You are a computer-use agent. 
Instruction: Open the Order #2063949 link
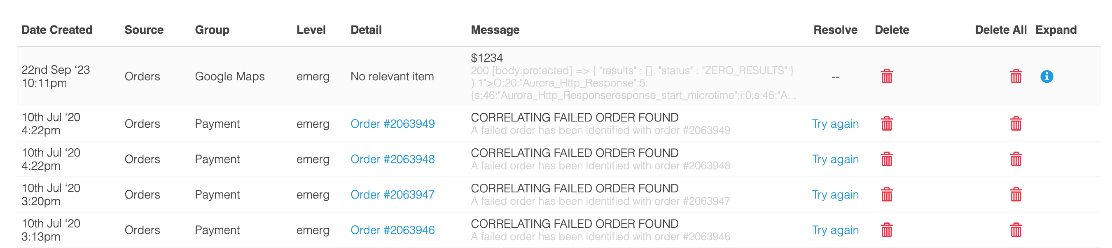392,124
